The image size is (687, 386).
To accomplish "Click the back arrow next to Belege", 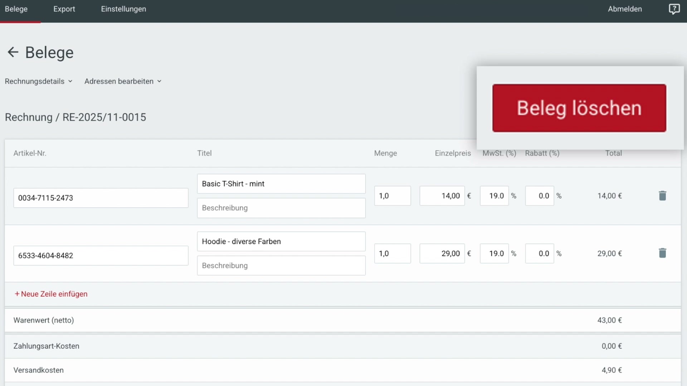I will (13, 52).
